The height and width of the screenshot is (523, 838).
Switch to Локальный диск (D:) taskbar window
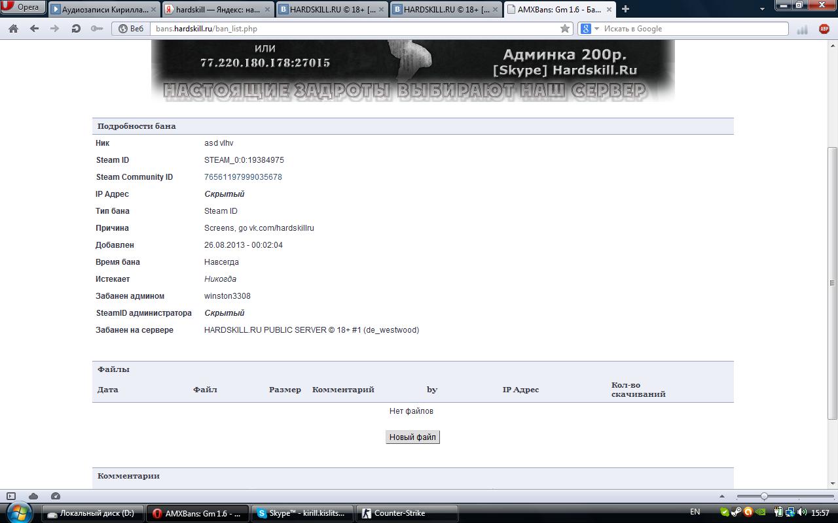[92, 513]
